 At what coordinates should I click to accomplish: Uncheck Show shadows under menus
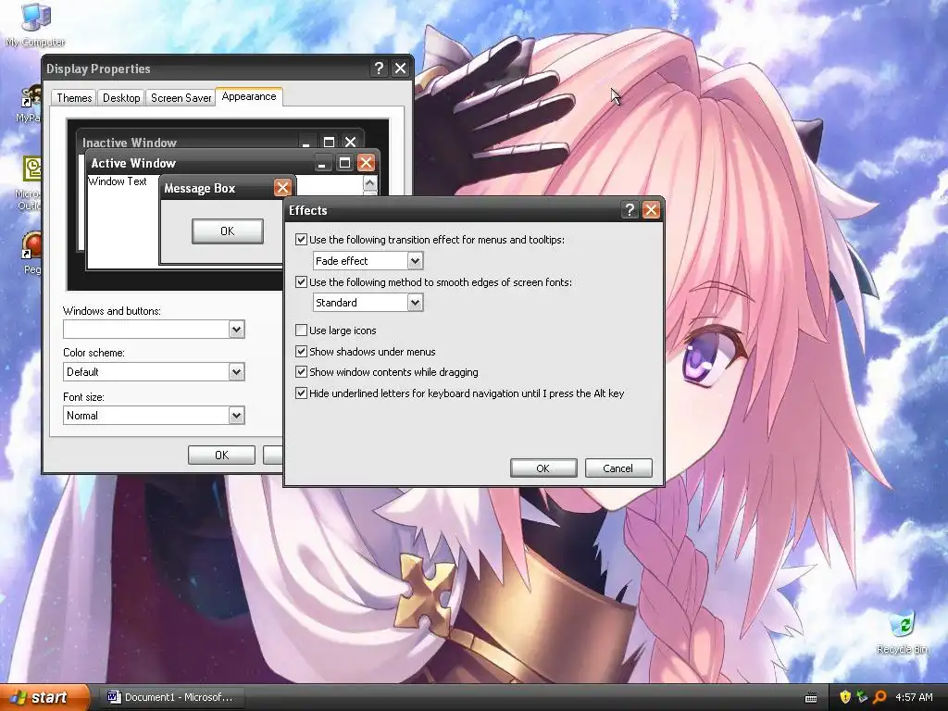[301, 351]
